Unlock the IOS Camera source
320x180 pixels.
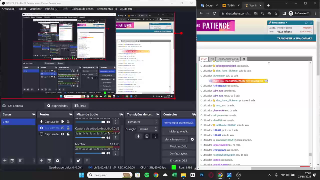[x=68, y=128]
